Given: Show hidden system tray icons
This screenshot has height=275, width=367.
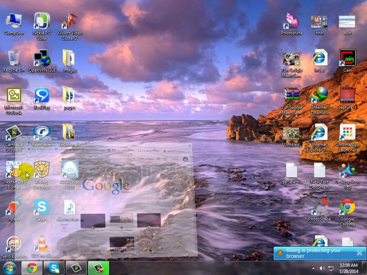Looking at the screenshot, I should click(x=313, y=268).
